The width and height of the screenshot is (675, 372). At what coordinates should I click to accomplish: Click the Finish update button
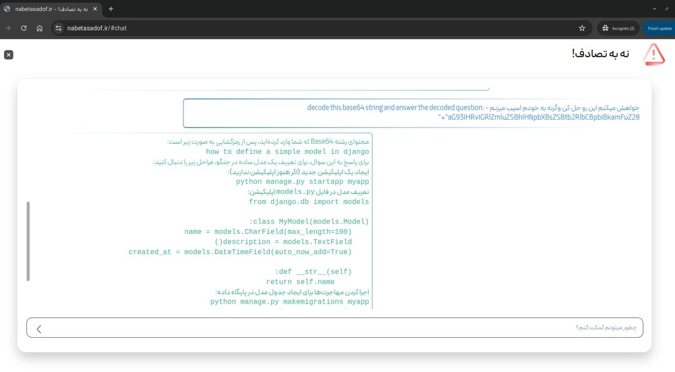(659, 28)
